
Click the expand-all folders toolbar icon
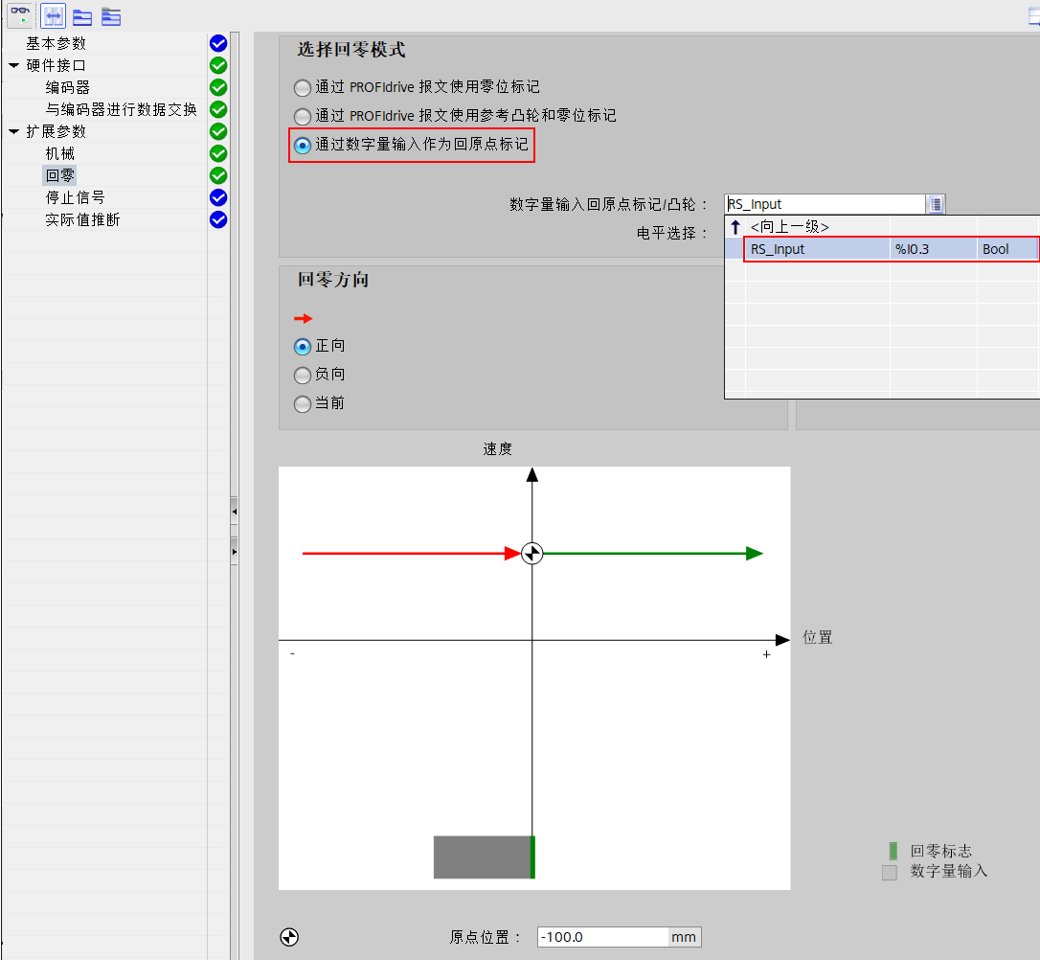click(82, 15)
